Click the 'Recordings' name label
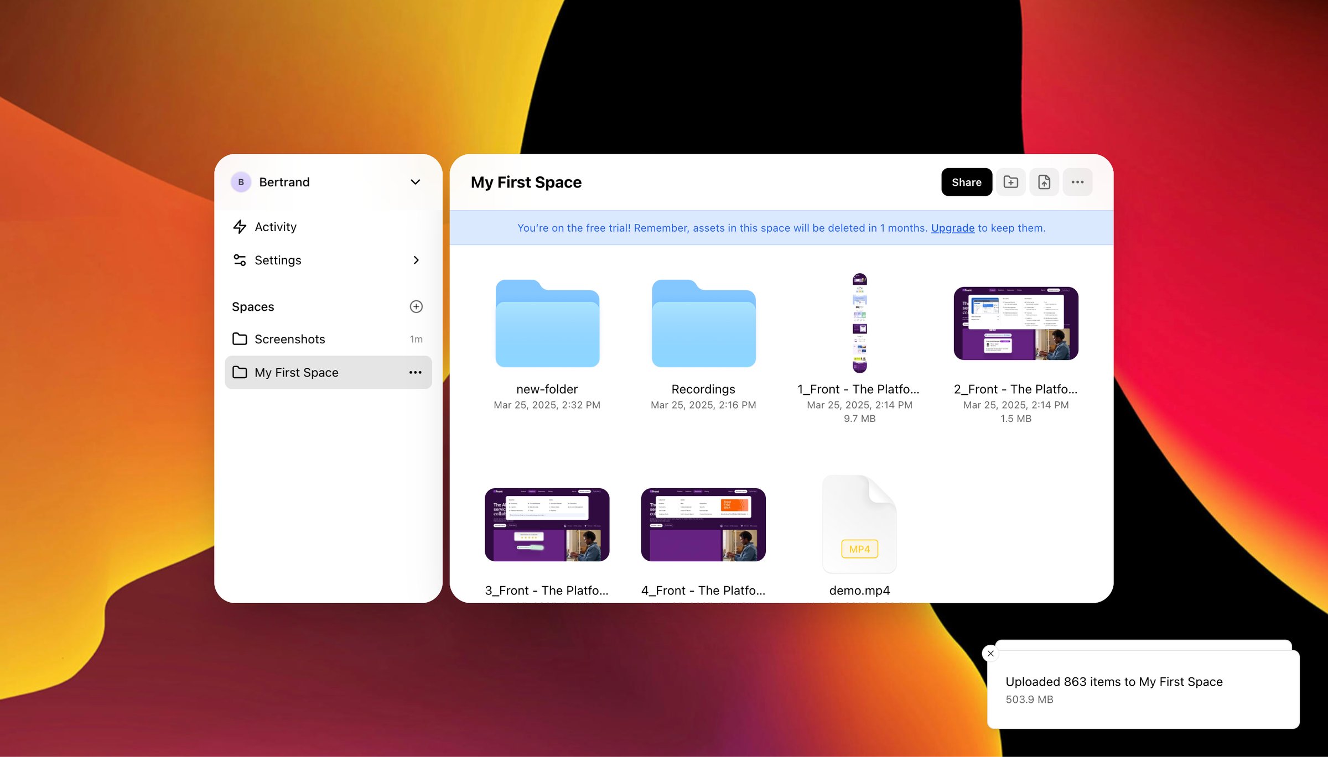Image resolution: width=1328 pixels, height=757 pixels. tap(703, 389)
